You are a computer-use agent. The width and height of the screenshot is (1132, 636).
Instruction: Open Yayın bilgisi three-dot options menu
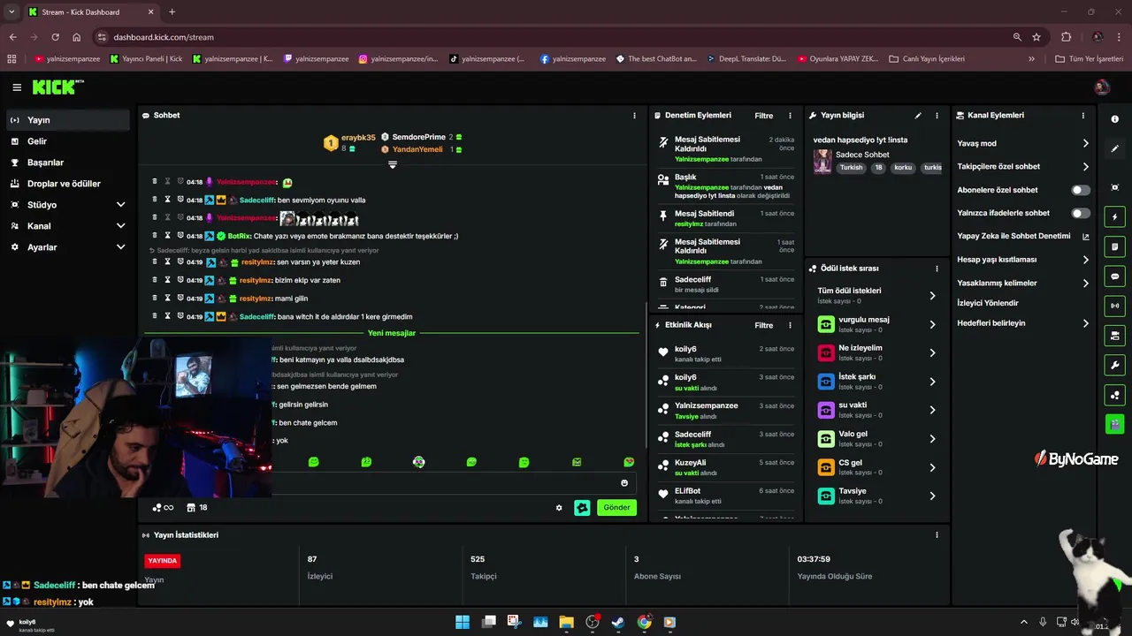coord(937,116)
